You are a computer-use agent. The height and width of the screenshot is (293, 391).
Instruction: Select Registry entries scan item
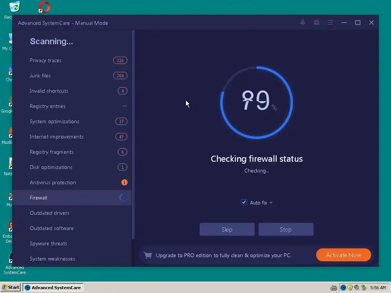point(72,106)
